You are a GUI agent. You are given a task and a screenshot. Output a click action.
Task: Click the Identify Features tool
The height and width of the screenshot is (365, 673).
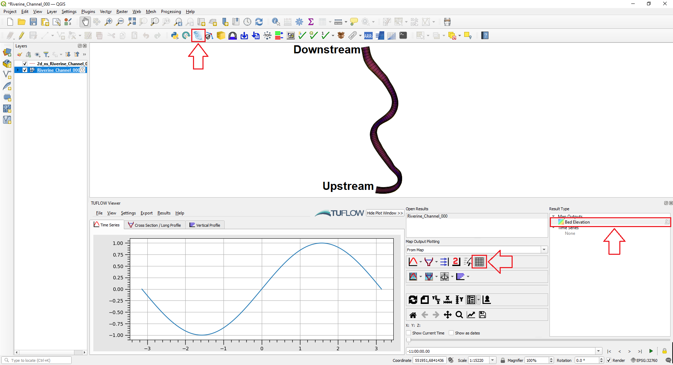click(276, 22)
